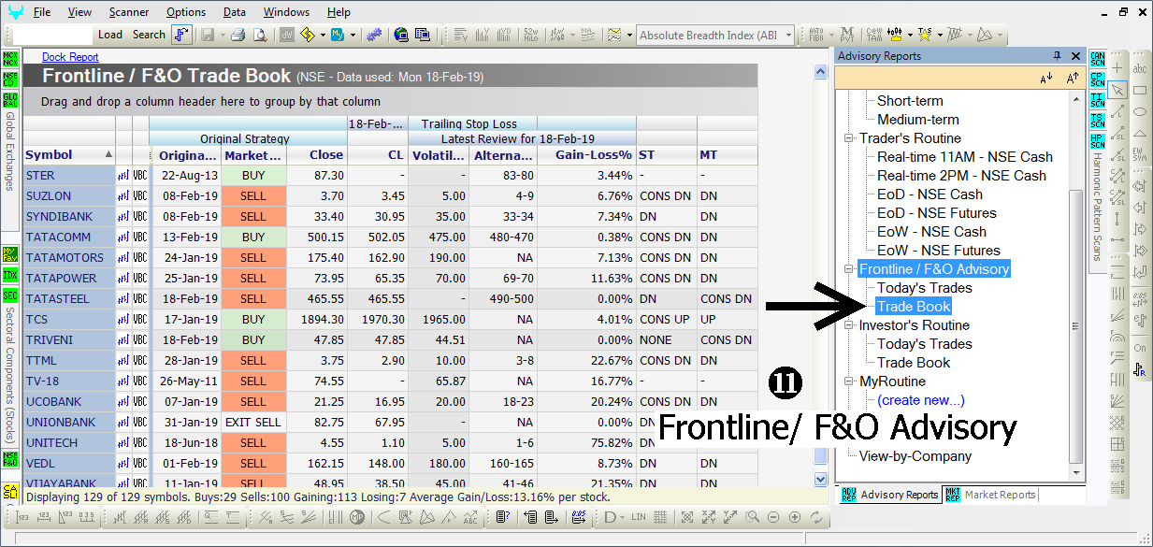Screen dimensions: 1153x547
Task: Sort table by the Symbol column header
Action: tap(69, 155)
